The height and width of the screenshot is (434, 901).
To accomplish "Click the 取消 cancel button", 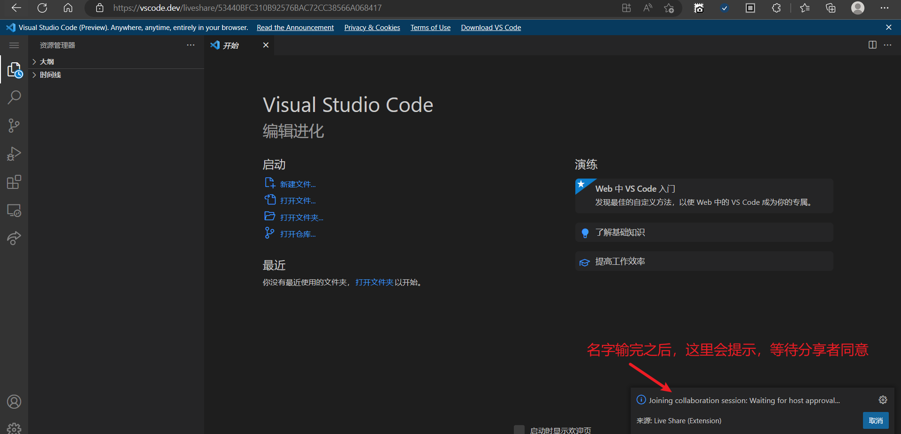I will 875,420.
